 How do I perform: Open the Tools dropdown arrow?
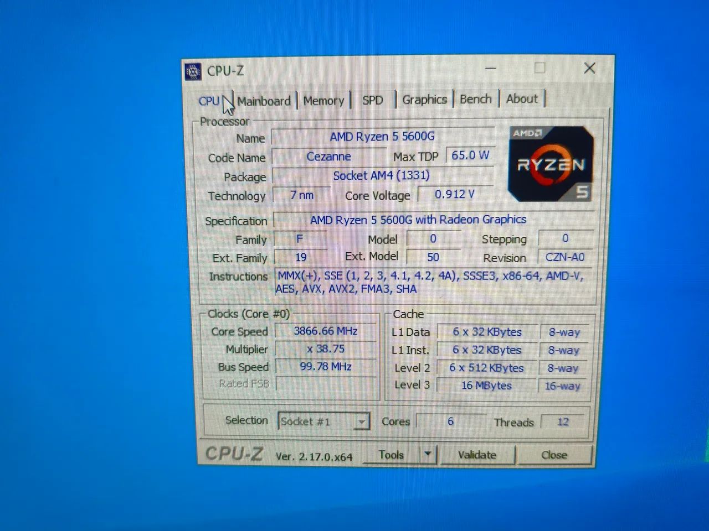coord(428,455)
